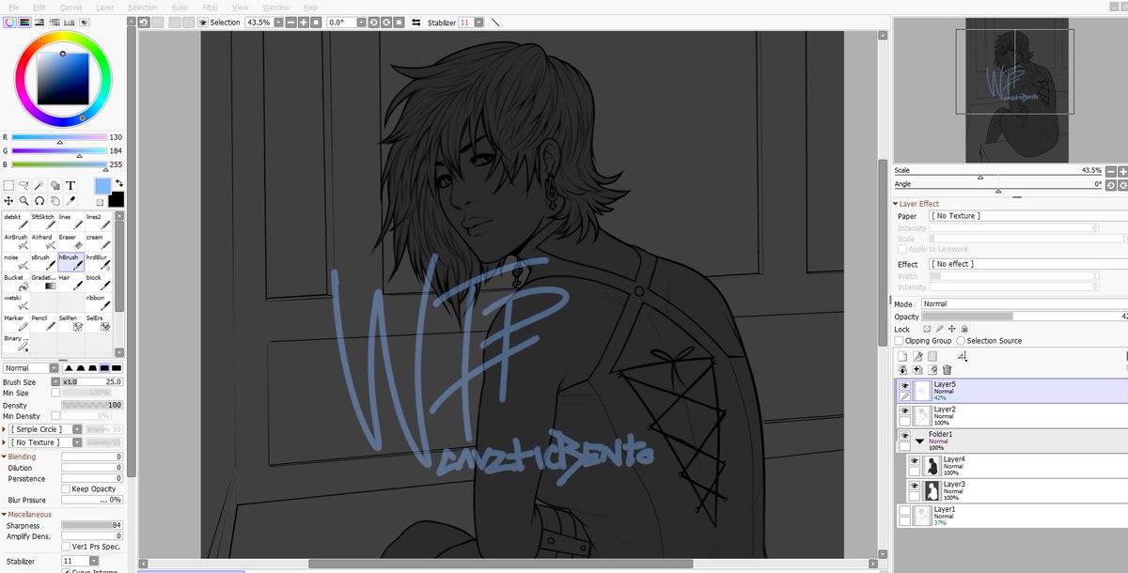Choose the Bucket fill tool

[x=16, y=282]
